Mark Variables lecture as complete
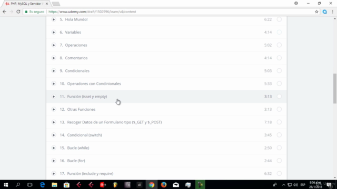The width and height of the screenshot is (337, 189). pos(279,33)
